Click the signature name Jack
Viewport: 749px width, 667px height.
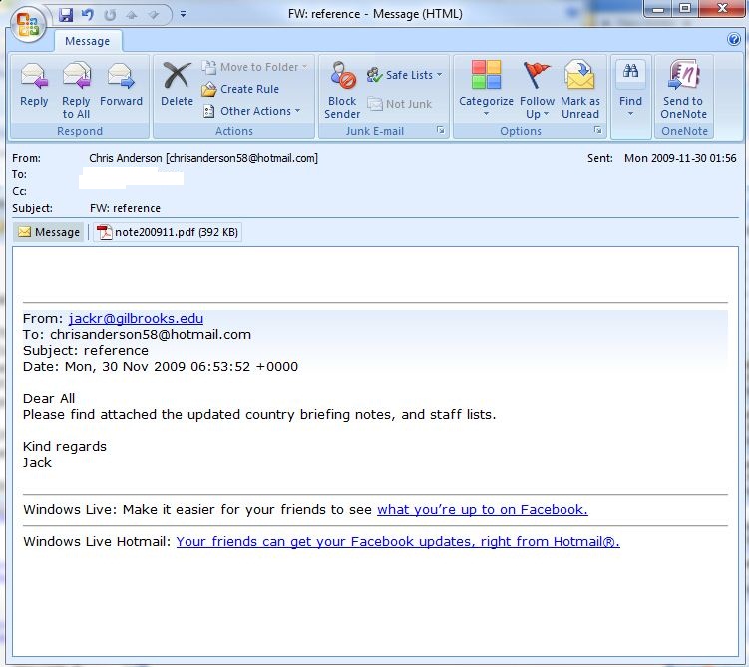[37, 463]
